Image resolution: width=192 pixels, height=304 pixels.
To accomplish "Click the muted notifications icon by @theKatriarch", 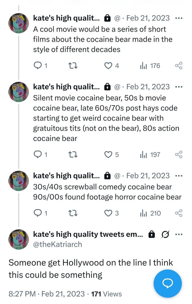I will pyautogui.click(x=166, y=234).
